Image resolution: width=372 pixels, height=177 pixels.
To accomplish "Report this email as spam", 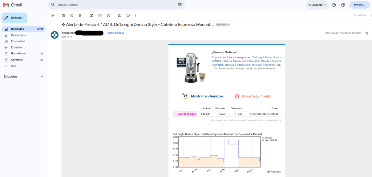I will (72, 16).
